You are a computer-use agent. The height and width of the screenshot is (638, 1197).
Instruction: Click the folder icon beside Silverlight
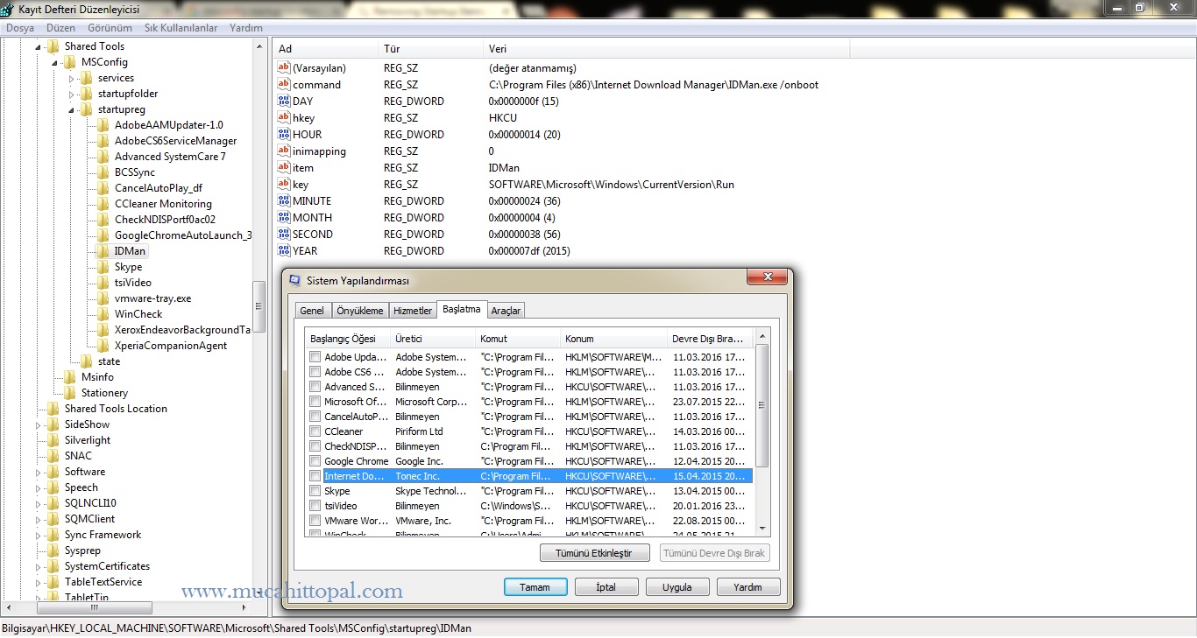coord(53,440)
